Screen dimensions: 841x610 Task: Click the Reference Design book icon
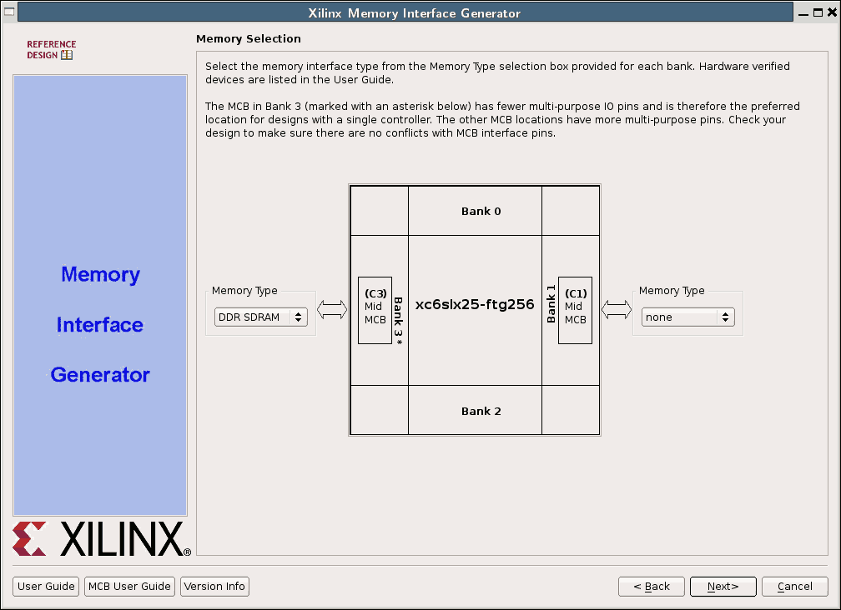[67, 56]
